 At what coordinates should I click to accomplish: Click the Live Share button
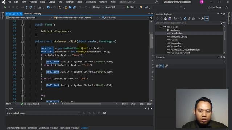tap(215, 8)
